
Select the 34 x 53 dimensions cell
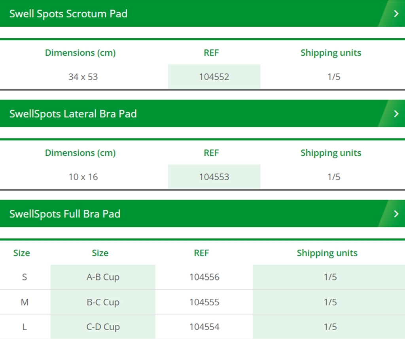(x=83, y=77)
